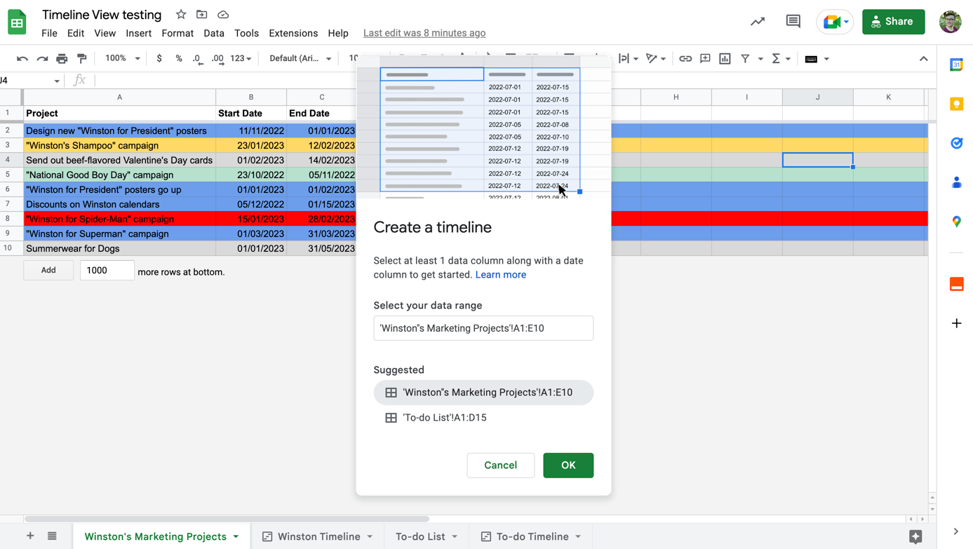
Task: Open the File menu
Action: pos(49,33)
